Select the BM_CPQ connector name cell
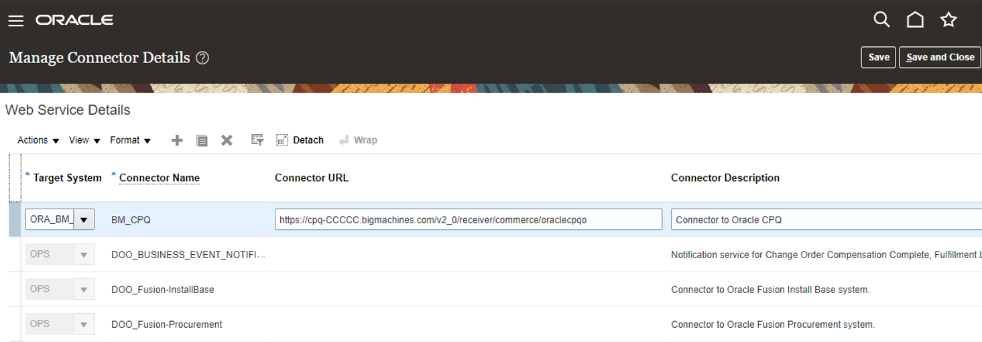Viewport: 982px width, 342px height. (x=131, y=219)
